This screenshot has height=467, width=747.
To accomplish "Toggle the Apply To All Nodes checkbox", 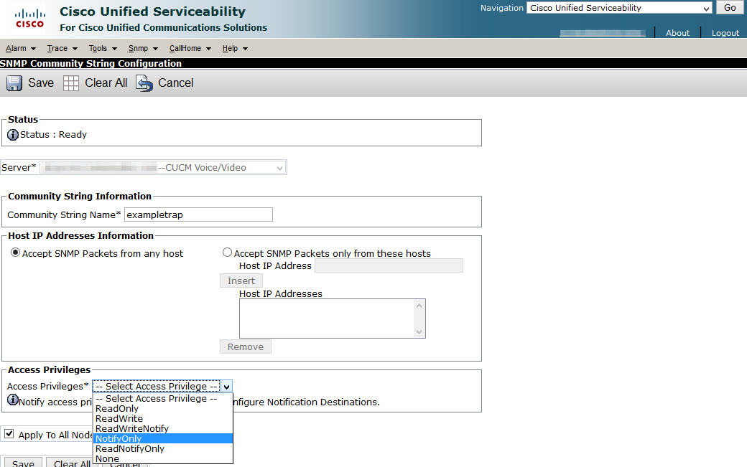I will click(x=9, y=433).
